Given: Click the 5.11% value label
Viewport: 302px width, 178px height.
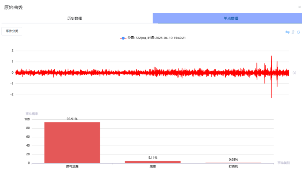Looking at the screenshot, I should point(153,158).
